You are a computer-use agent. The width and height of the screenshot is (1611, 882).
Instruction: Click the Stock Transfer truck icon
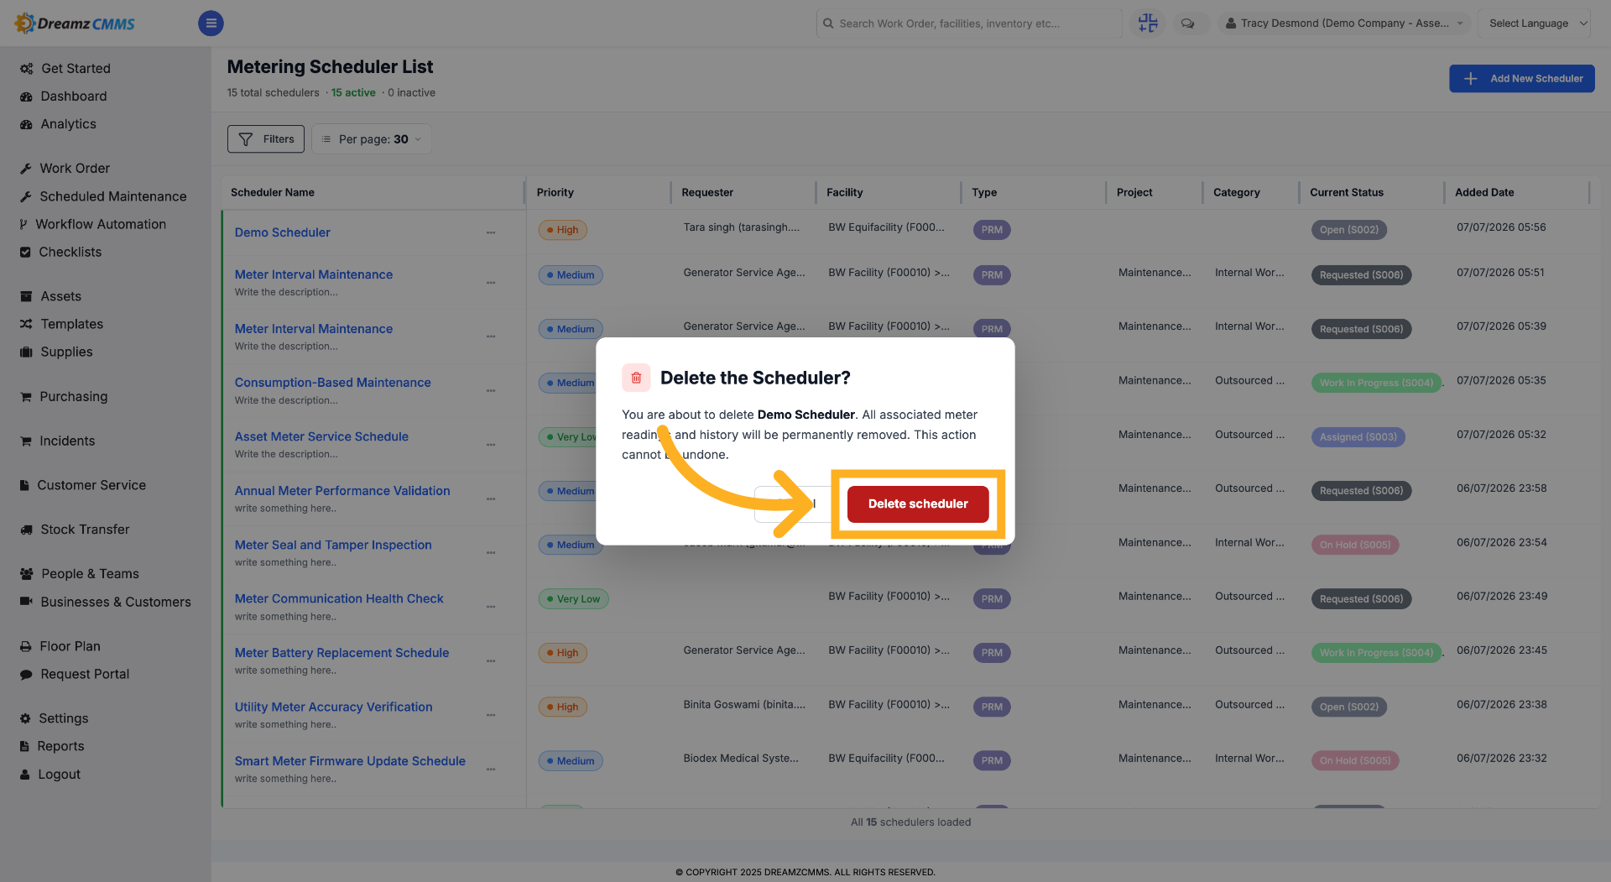coord(26,530)
